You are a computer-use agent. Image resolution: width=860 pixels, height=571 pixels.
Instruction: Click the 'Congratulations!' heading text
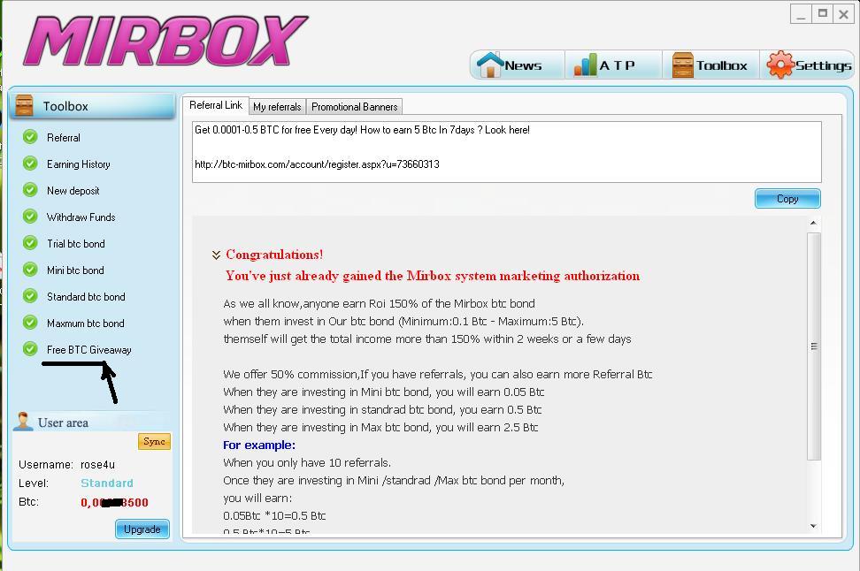(x=274, y=255)
